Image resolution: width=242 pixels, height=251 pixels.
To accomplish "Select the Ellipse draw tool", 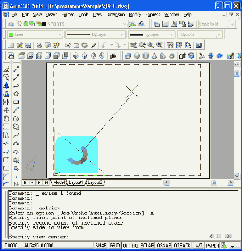I will tap(16, 144).
